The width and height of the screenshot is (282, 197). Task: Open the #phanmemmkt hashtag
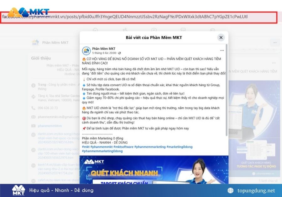[102, 147]
